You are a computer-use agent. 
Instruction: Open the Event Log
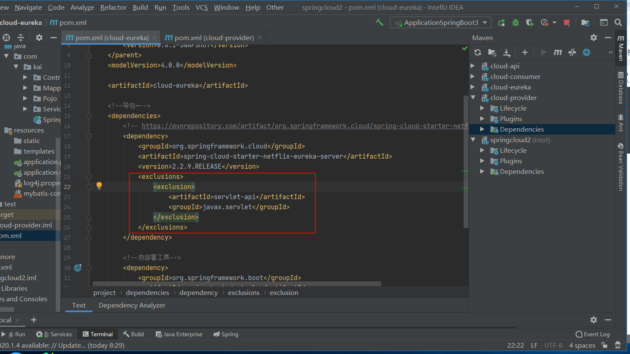coord(592,334)
